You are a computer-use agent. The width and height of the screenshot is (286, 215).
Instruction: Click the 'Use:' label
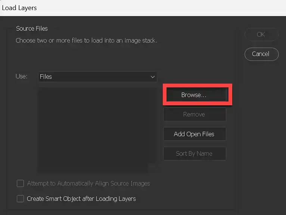pyautogui.click(x=21, y=76)
